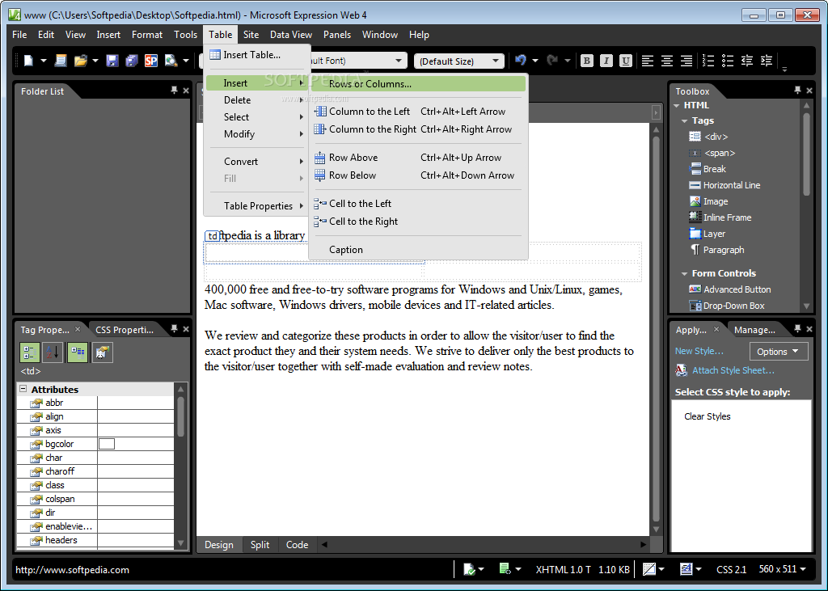Open the New Document dropdown arrow

tap(44, 61)
